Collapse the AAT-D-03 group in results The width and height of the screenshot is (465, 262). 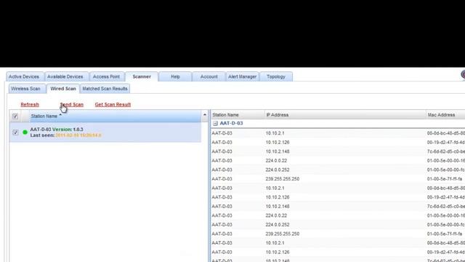[x=215, y=123]
